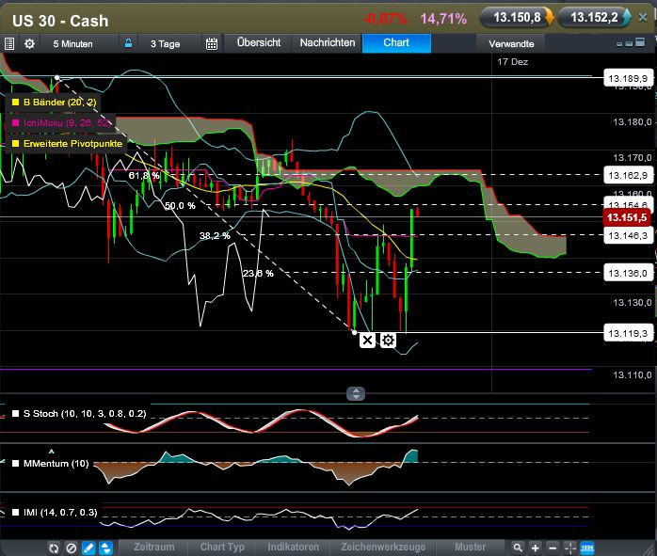Zoom out with the minus icon
Image resolution: width=657 pixels, height=556 pixels.
[x=553, y=548]
